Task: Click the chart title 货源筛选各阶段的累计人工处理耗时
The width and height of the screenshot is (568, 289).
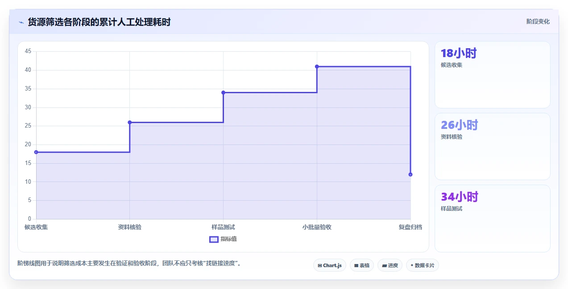Action: (99, 22)
